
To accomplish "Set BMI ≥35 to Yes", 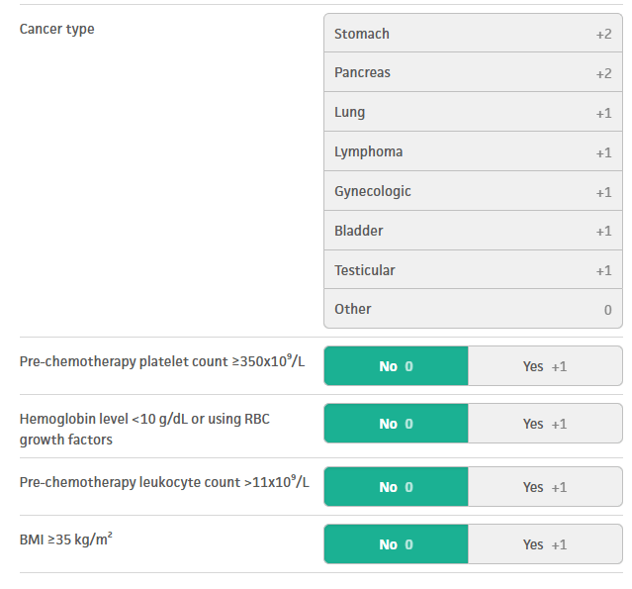I will [545, 544].
